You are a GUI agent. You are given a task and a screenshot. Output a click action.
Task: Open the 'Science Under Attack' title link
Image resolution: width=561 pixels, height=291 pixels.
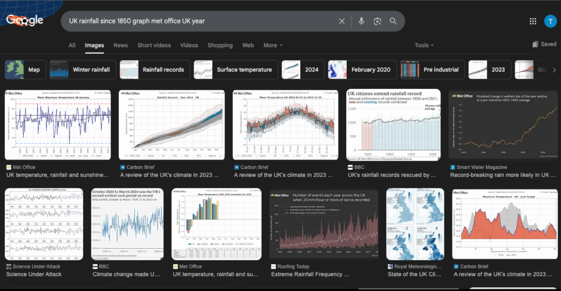34,275
